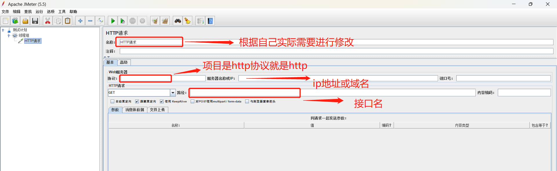The image size is (557, 171).
Task: Open Help with the question mark icon
Action: pyautogui.click(x=210, y=21)
